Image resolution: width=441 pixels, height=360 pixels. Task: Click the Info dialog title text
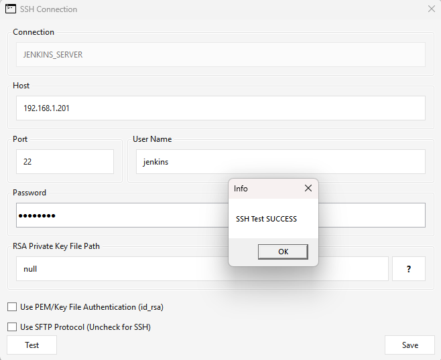[x=241, y=189]
